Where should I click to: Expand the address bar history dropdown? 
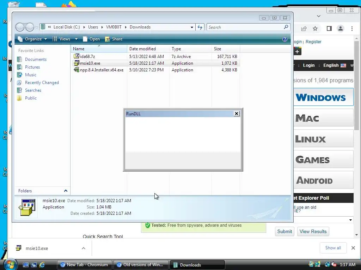192,27
